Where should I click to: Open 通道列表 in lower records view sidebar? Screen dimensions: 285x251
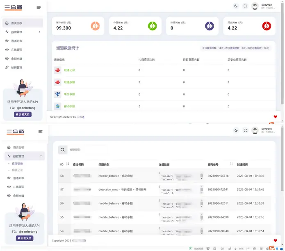pos(18,178)
